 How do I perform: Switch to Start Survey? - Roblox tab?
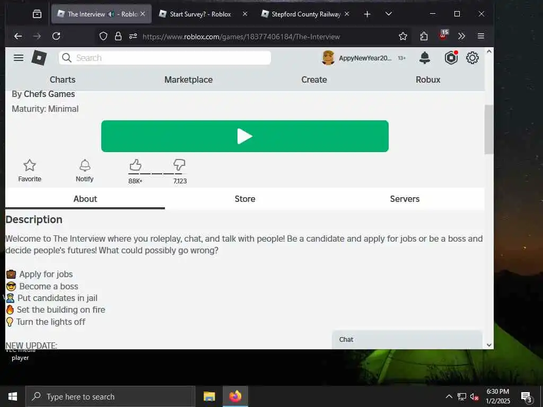[x=200, y=14]
